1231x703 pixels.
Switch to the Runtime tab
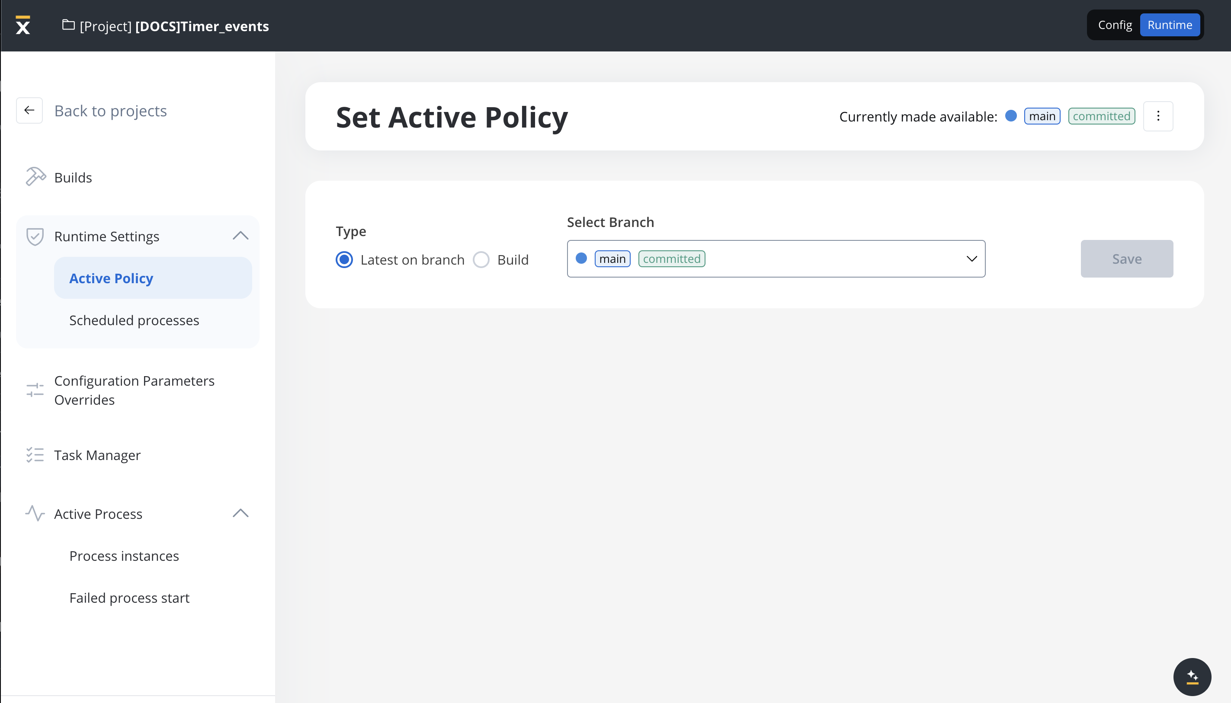click(x=1170, y=25)
